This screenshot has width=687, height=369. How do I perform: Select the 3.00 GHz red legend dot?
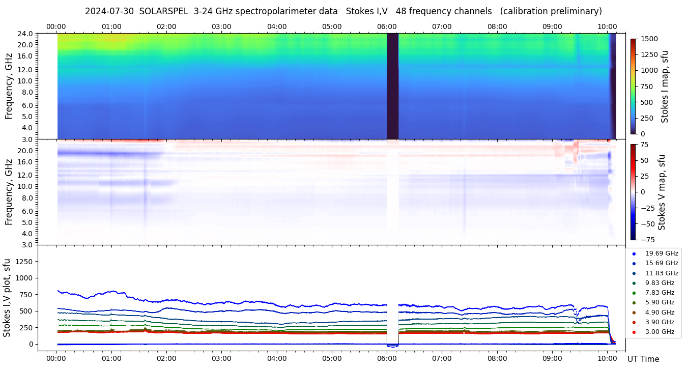pos(634,332)
